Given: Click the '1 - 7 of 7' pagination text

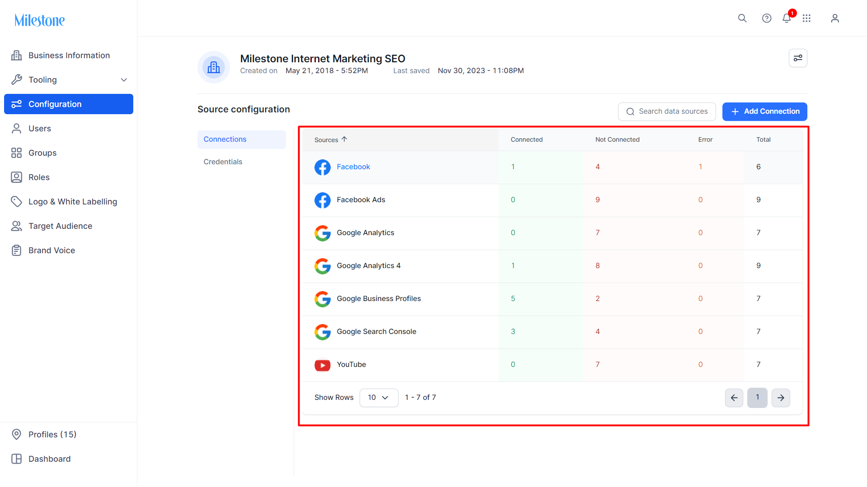Looking at the screenshot, I should [420, 398].
